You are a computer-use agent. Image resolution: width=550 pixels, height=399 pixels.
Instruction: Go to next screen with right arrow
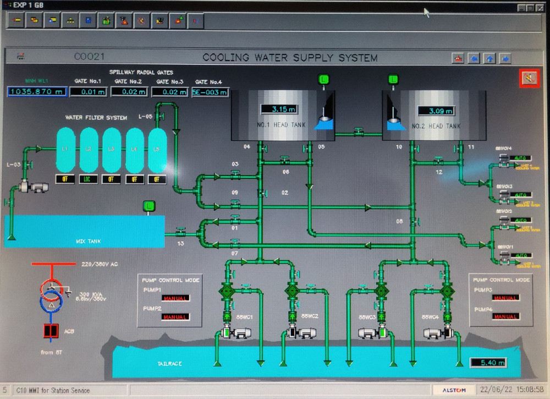point(505,58)
